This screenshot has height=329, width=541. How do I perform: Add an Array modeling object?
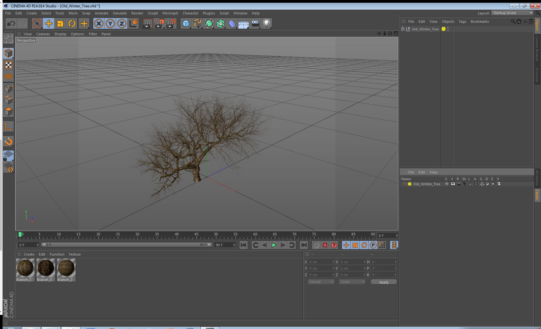coord(221,23)
